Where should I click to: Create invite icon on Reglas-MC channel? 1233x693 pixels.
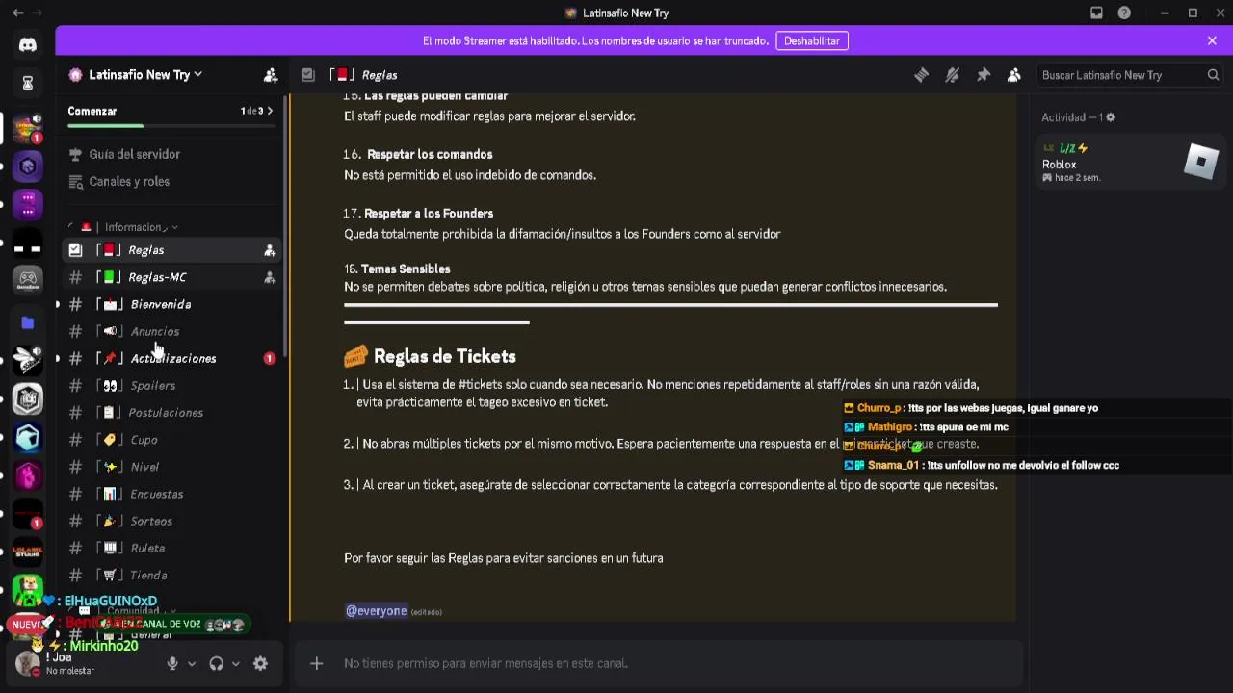[x=270, y=277]
